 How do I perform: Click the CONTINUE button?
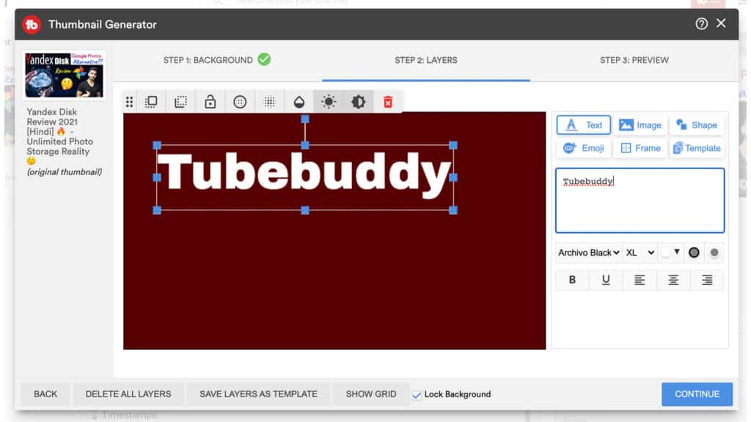697,394
